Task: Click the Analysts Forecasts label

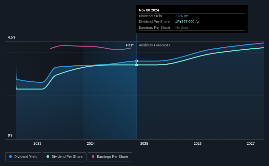Action: [154, 45]
